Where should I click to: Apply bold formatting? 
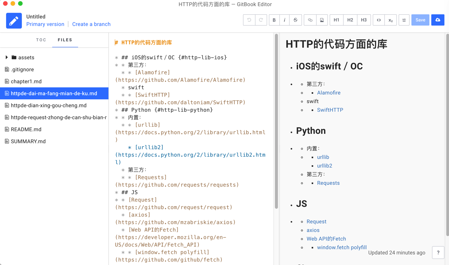pyautogui.click(x=274, y=20)
